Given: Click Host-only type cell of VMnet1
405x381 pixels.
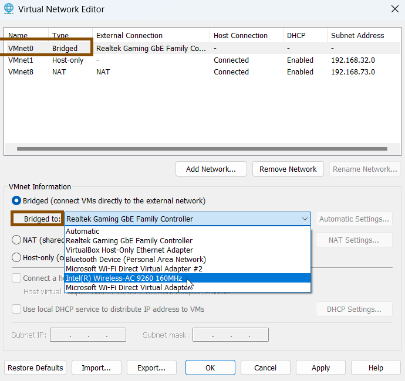Looking at the screenshot, I should coord(67,60).
